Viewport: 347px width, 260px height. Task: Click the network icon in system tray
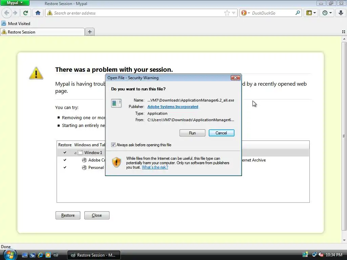click(x=314, y=255)
